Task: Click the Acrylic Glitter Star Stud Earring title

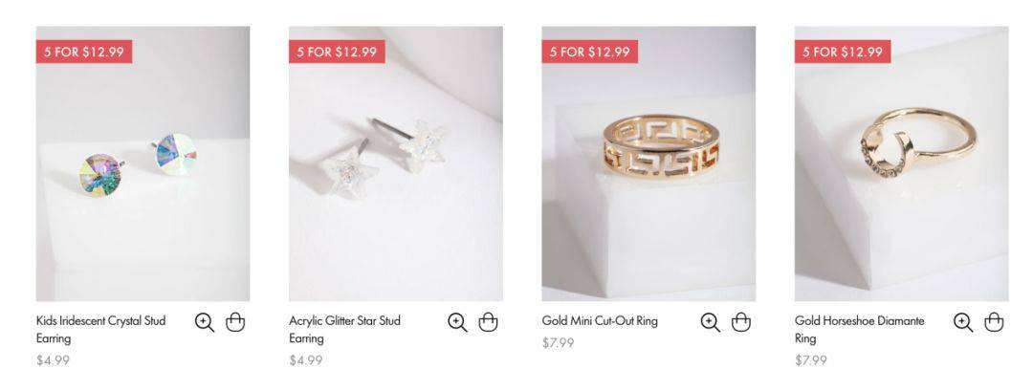Action: coord(344,330)
